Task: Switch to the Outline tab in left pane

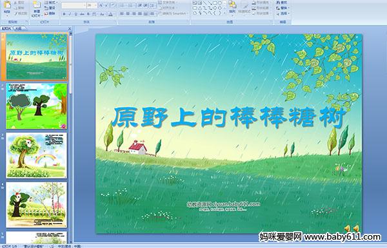Action: point(19,28)
